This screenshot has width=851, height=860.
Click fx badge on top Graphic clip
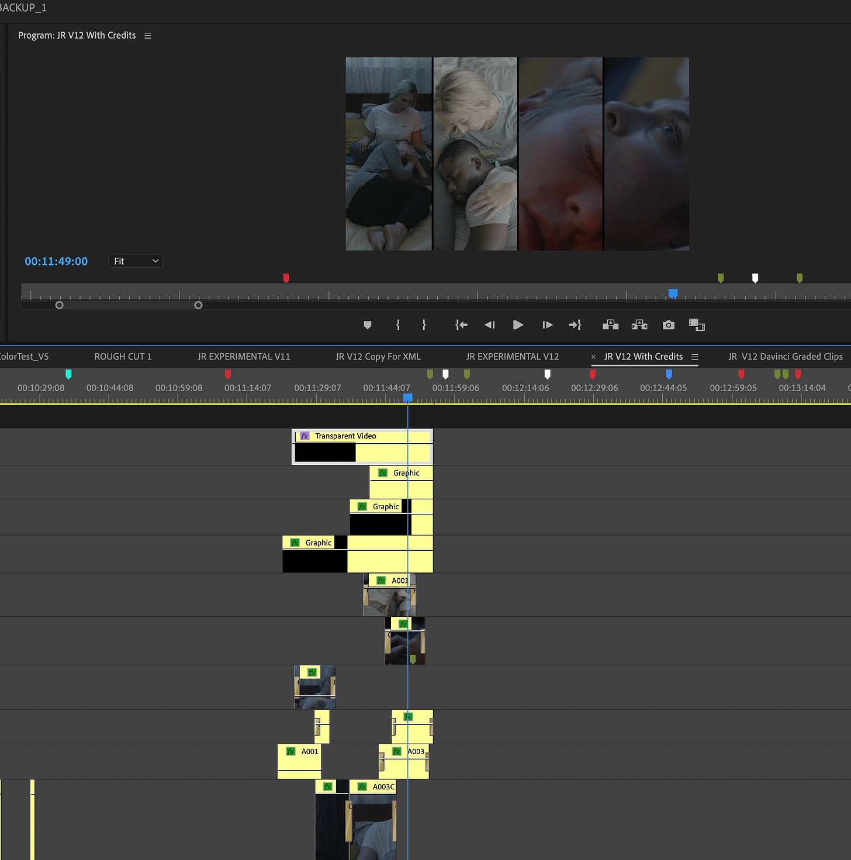click(x=383, y=473)
